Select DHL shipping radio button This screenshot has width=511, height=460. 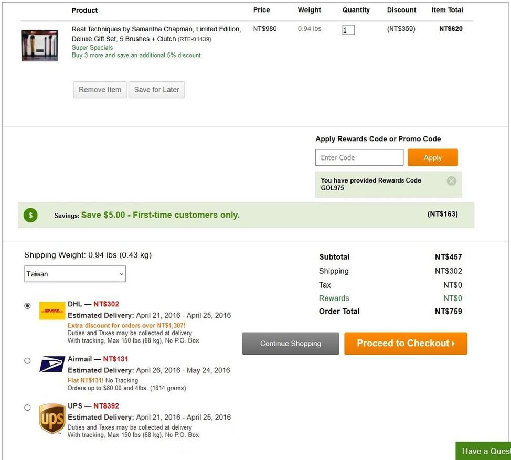[28, 306]
